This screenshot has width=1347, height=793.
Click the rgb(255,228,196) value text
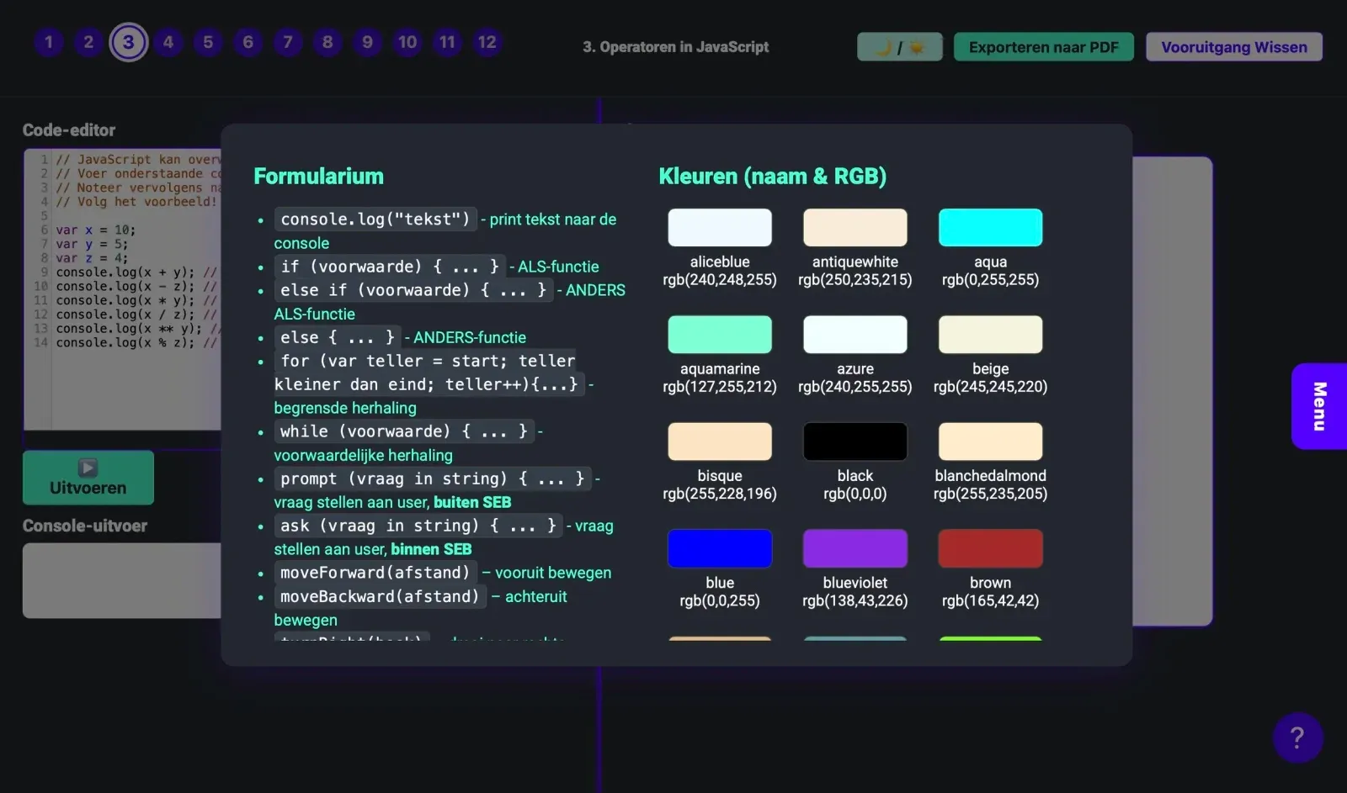pos(720,494)
